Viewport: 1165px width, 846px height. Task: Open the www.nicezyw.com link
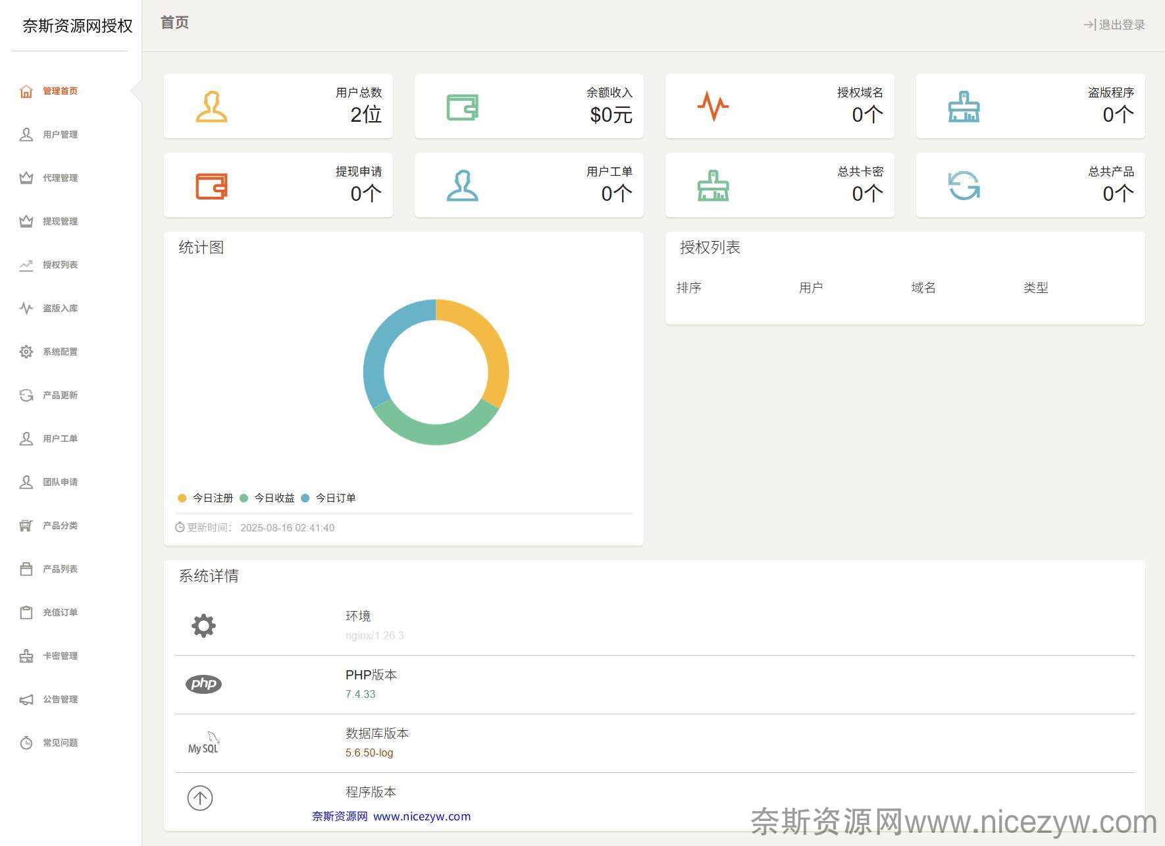click(421, 816)
